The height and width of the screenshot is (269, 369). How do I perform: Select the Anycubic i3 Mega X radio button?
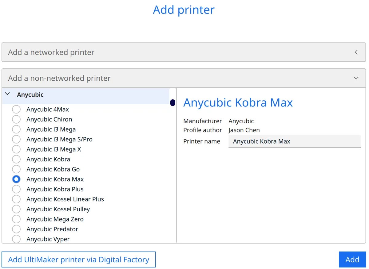(x=16, y=149)
